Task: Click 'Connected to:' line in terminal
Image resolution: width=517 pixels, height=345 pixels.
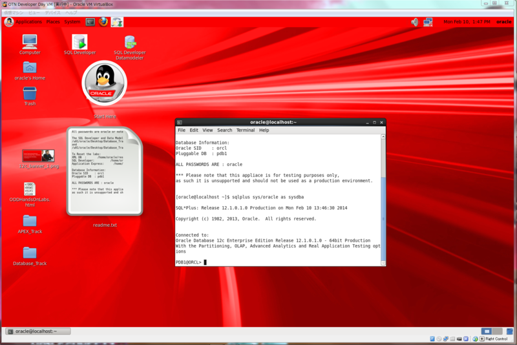Action: click(192, 235)
